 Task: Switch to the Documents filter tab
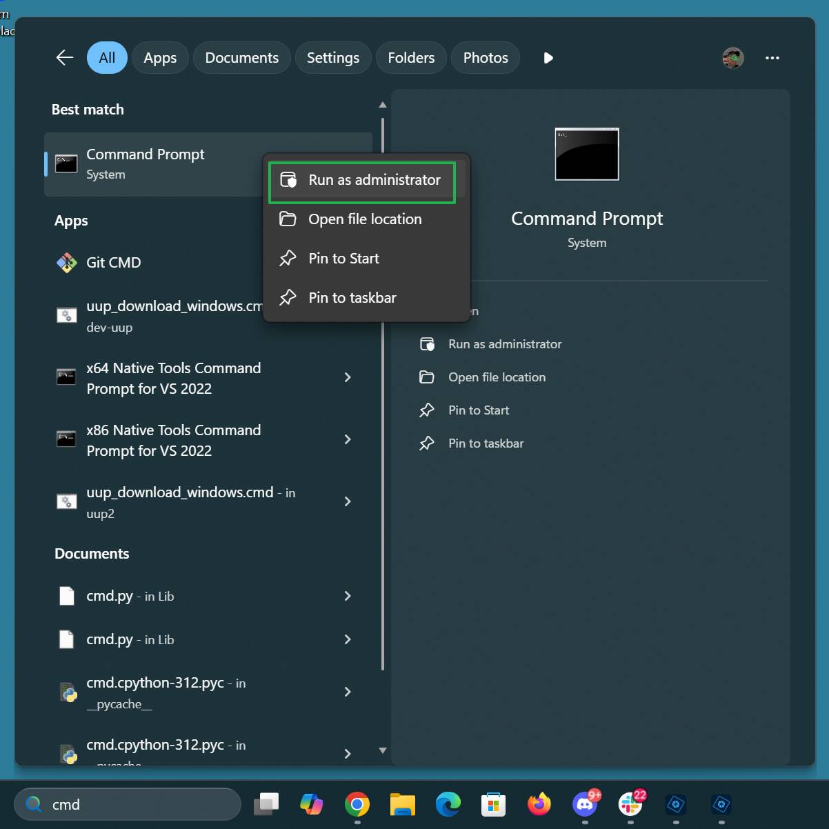pos(241,58)
